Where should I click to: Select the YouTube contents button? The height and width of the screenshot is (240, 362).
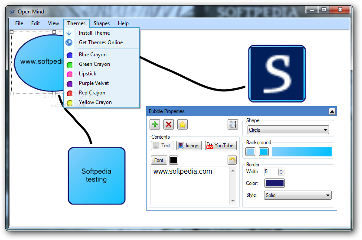click(221, 146)
